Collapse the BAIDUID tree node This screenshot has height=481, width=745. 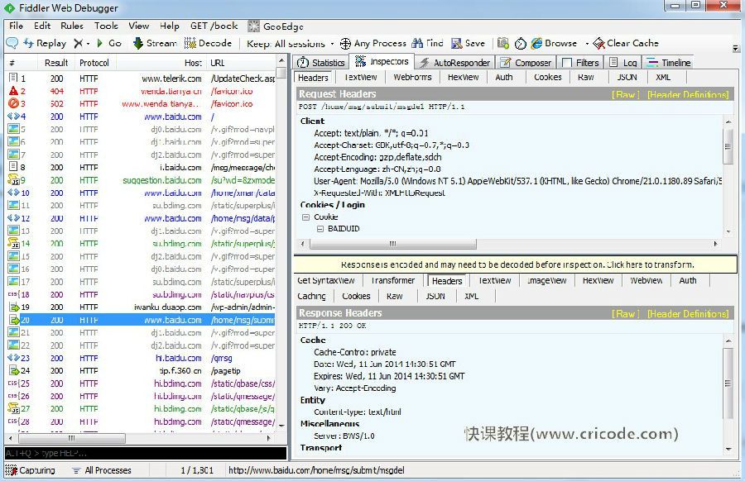(x=320, y=228)
